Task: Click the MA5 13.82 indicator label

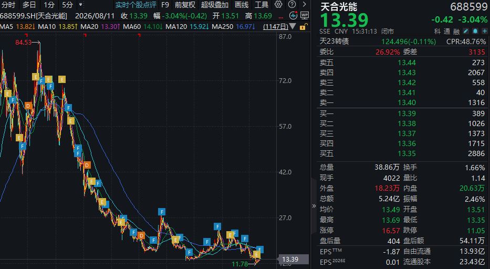Action: (x=17, y=27)
